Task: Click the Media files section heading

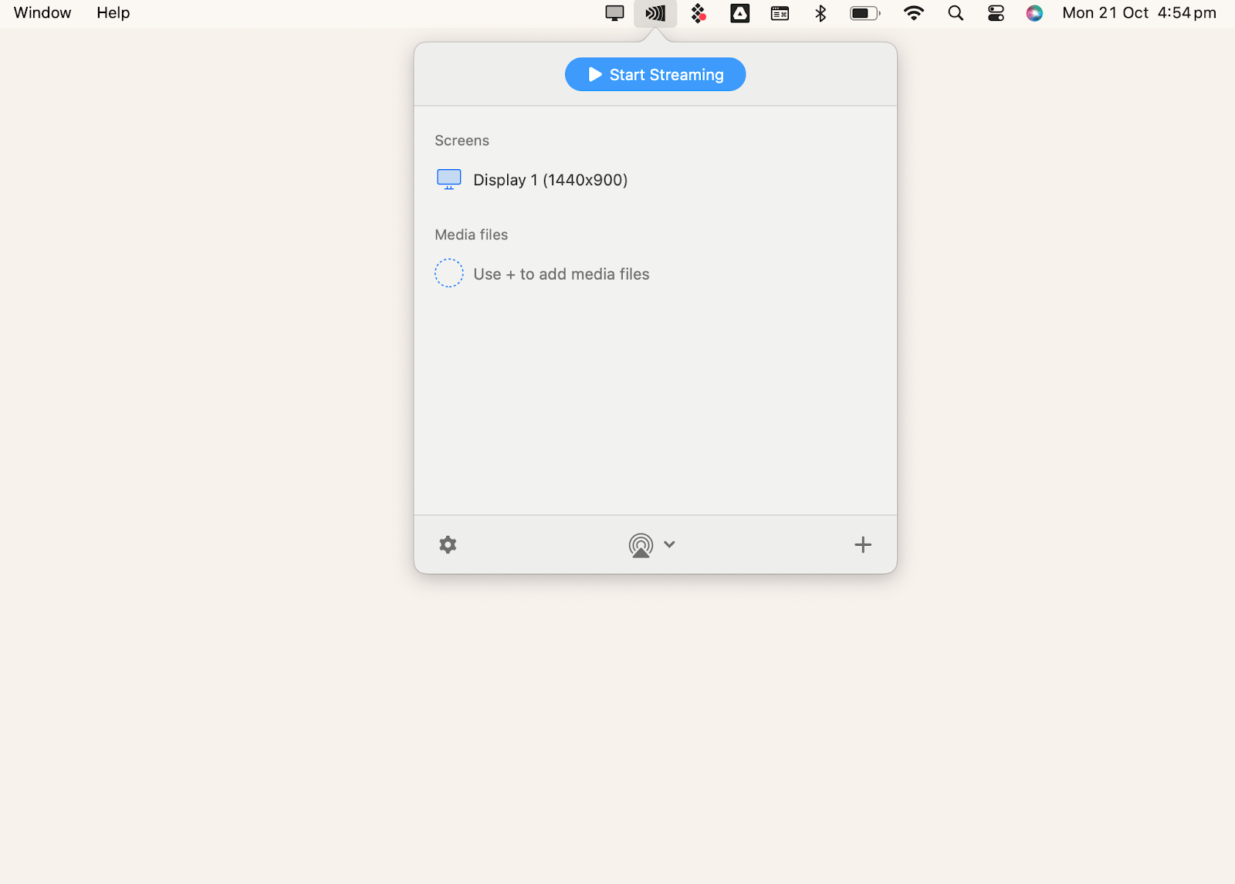Action: coord(471,235)
